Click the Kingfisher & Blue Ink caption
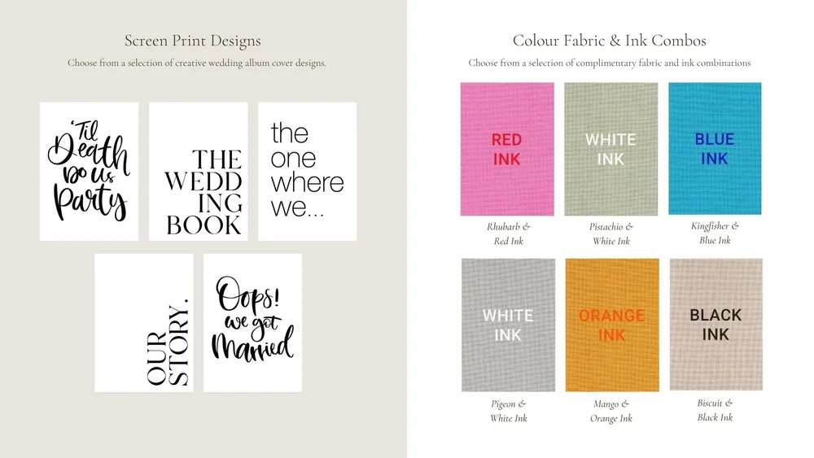 pos(715,233)
